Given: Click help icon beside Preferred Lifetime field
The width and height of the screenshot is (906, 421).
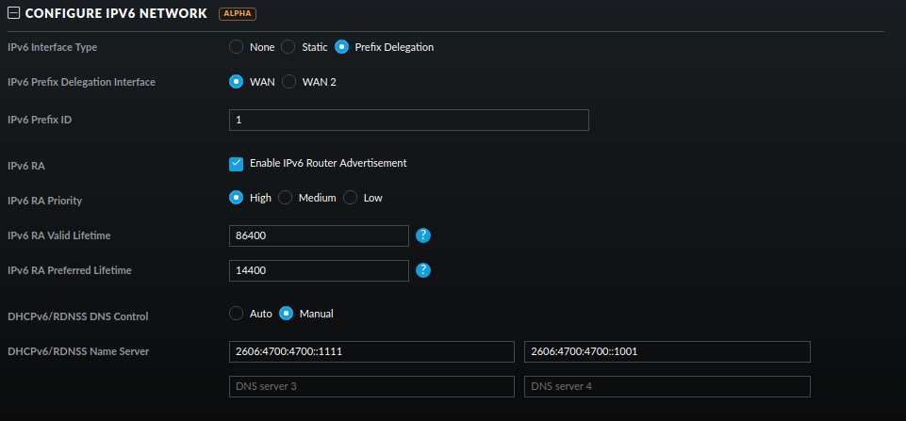Looking at the screenshot, I should pyautogui.click(x=423, y=270).
